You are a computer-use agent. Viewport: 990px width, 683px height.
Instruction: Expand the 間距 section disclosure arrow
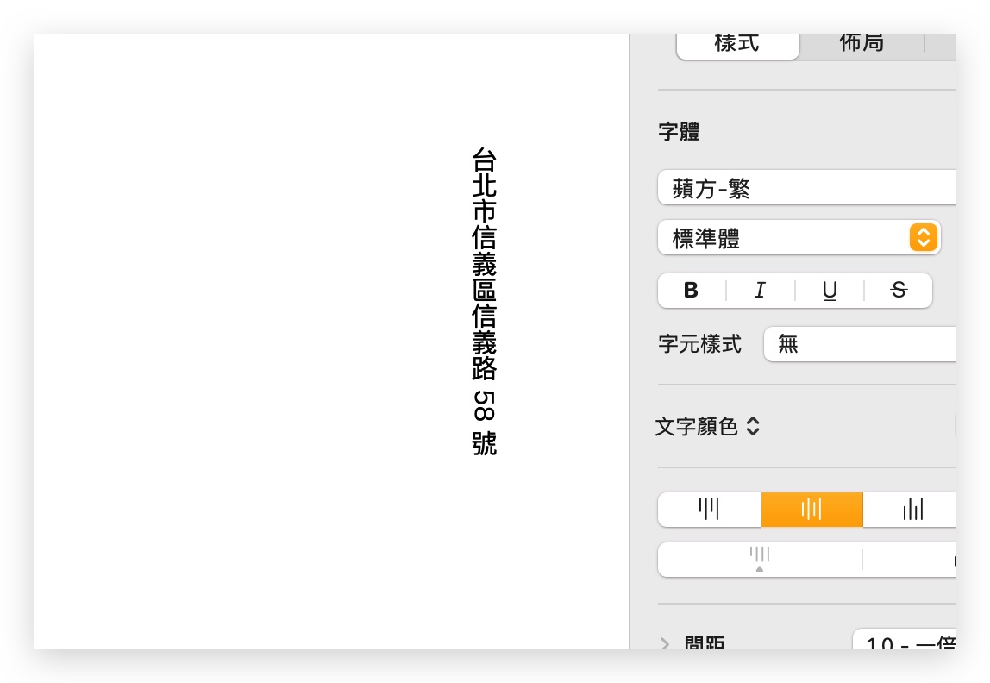[665, 643]
